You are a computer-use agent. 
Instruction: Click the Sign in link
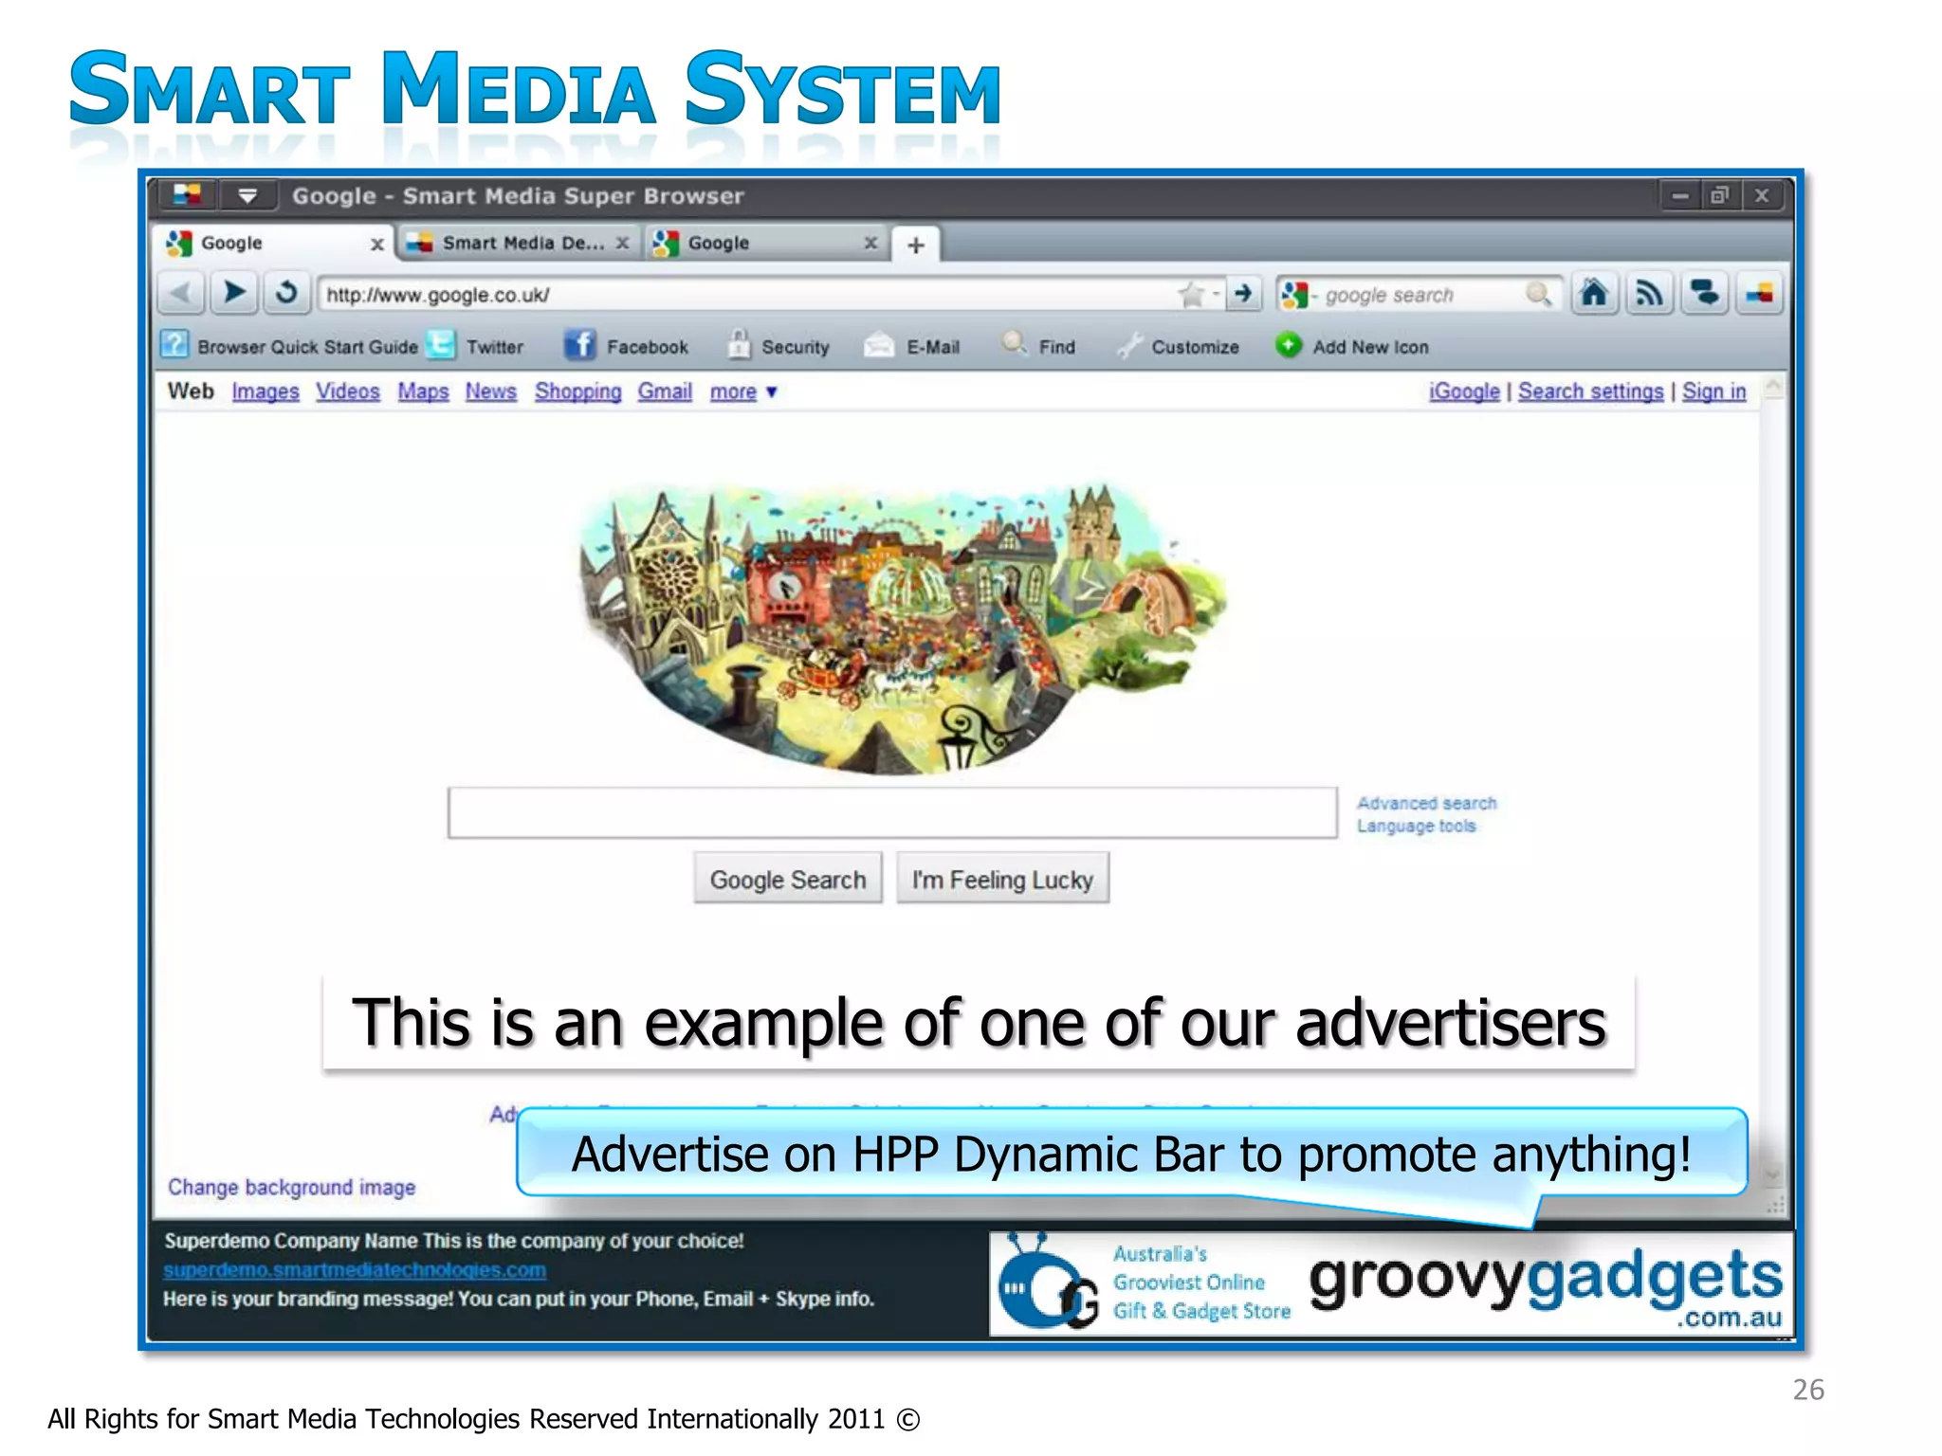pyautogui.click(x=1713, y=391)
